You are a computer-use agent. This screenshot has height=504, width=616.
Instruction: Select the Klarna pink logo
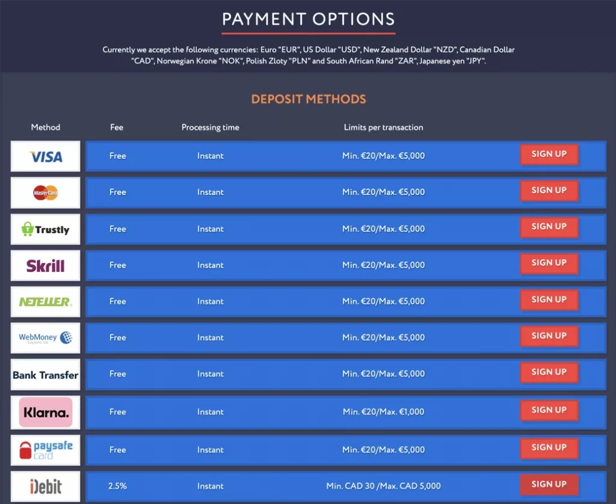[x=46, y=412]
